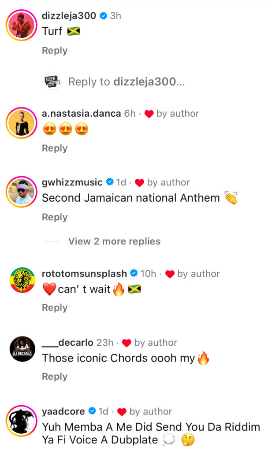Image resolution: width=272 pixels, height=451 pixels.
Task: Reply to the Second Jamaican national Anthem comment
Action: pyautogui.click(x=54, y=217)
